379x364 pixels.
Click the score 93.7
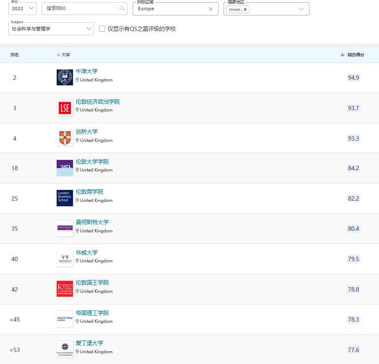[x=353, y=108]
